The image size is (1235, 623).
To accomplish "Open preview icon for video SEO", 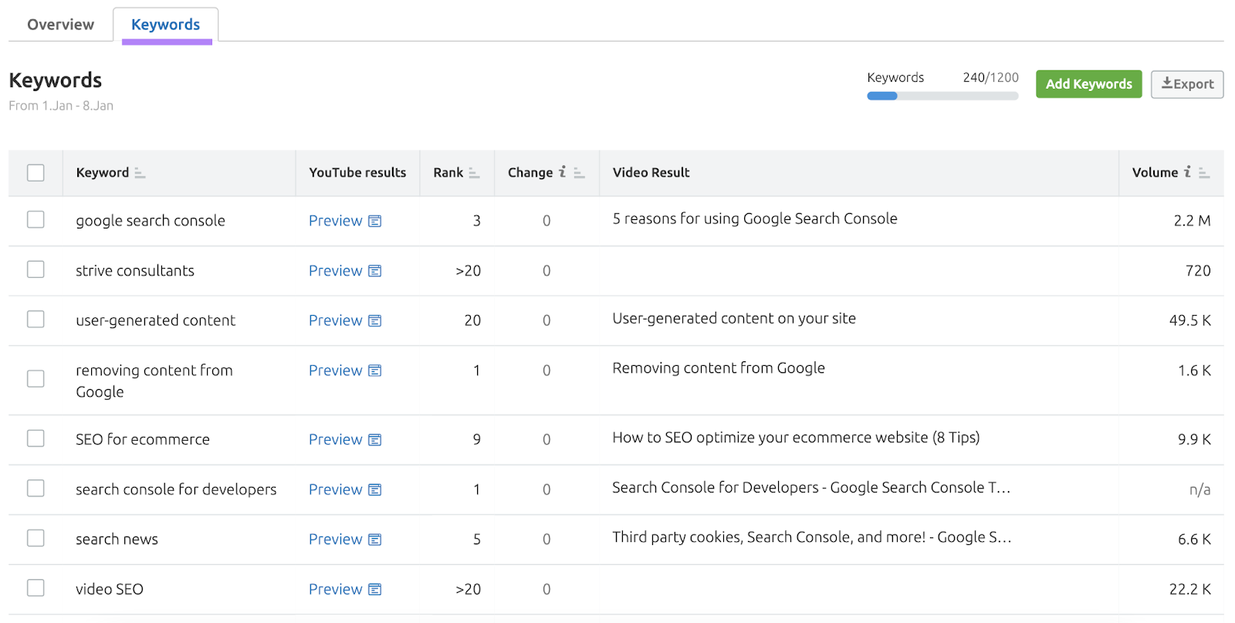I will (375, 590).
